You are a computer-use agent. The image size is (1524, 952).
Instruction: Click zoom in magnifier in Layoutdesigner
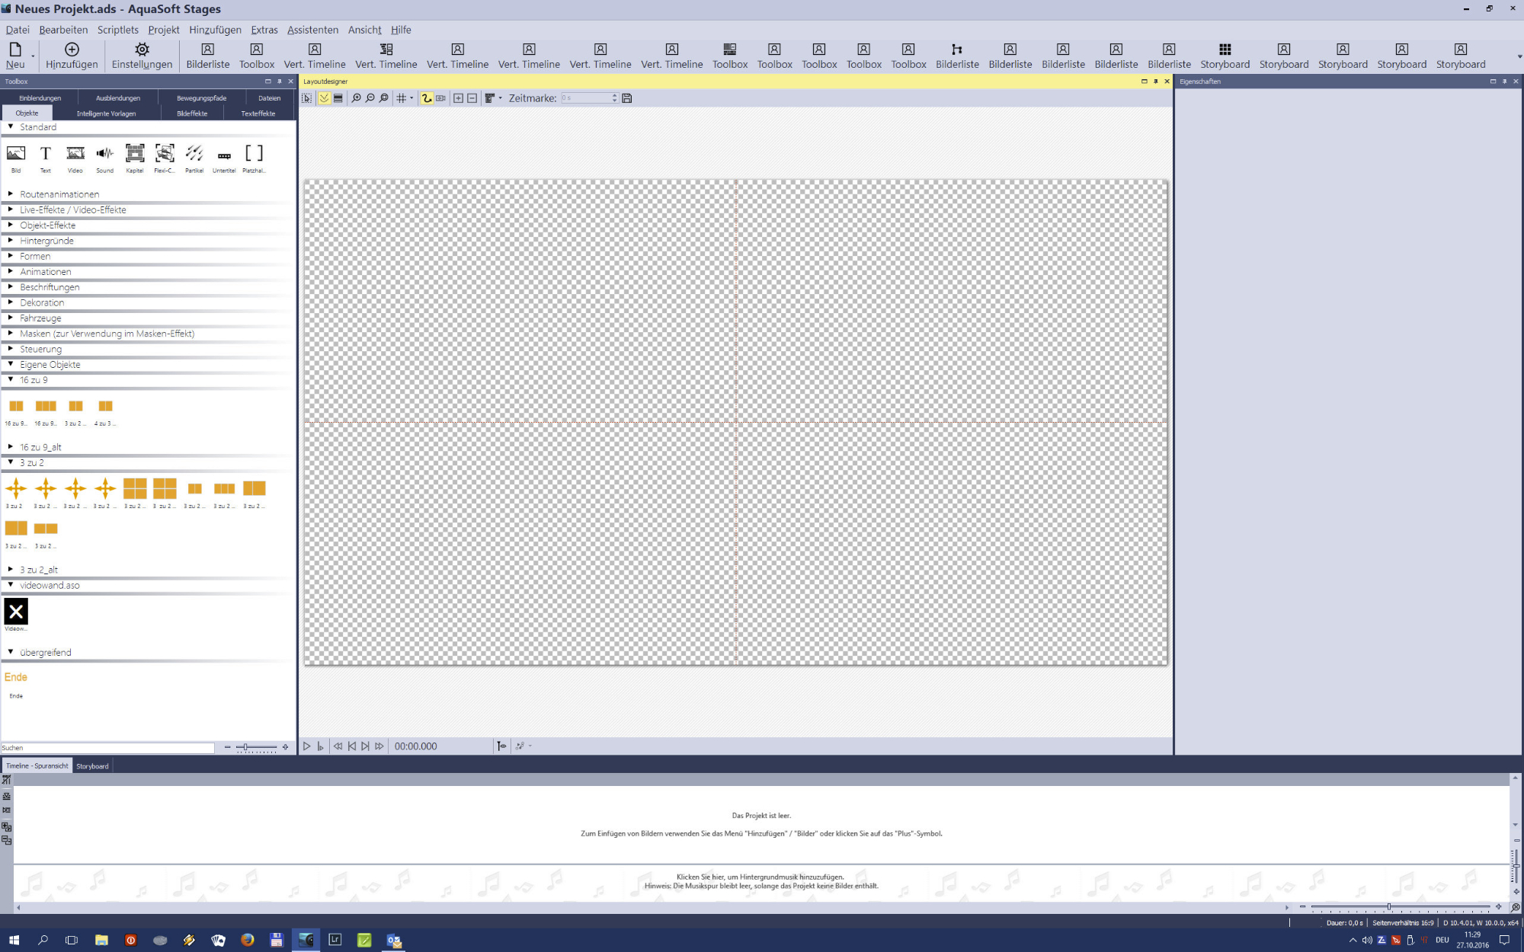click(356, 98)
